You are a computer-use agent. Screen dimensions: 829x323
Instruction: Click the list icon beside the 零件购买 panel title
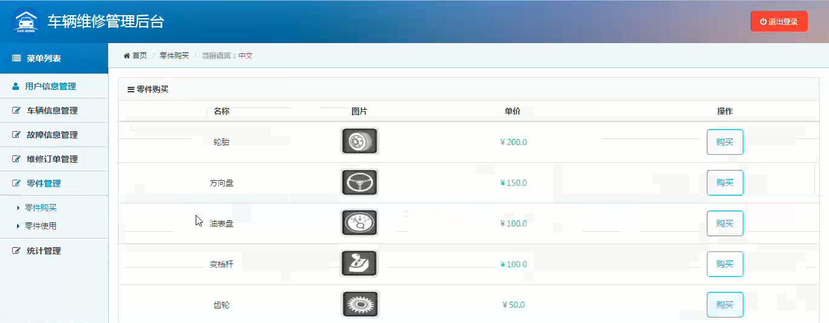pyautogui.click(x=131, y=89)
